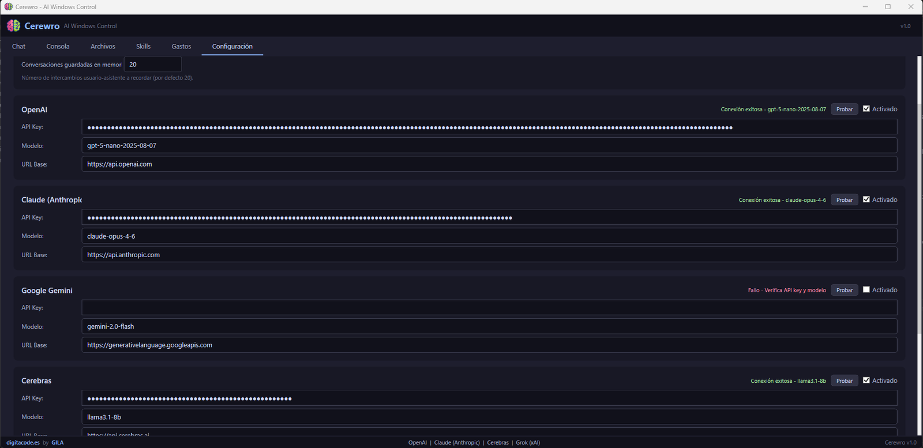Toggle the Cerebras Activado checkbox
The height and width of the screenshot is (448, 923).
[x=866, y=381]
